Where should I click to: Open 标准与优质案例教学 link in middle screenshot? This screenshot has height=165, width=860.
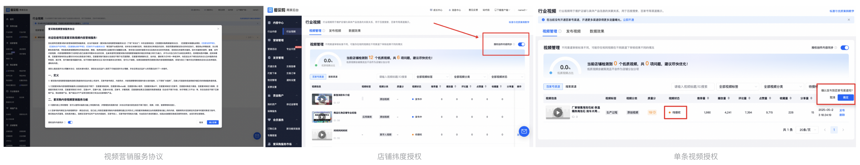519,22
